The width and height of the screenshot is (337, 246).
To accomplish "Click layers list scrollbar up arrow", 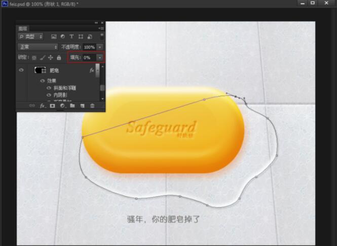I will point(102,66).
